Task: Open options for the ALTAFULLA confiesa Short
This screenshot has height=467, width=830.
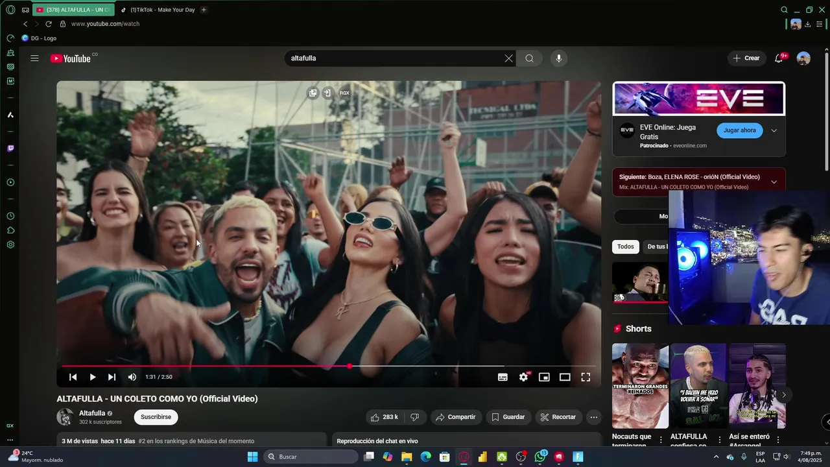Action: coord(719,440)
